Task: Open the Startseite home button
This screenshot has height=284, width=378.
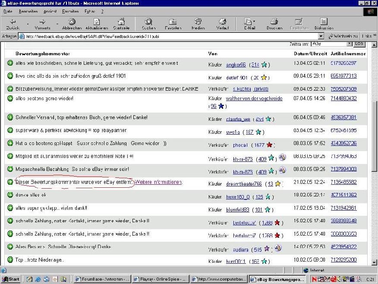Action: point(121,24)
